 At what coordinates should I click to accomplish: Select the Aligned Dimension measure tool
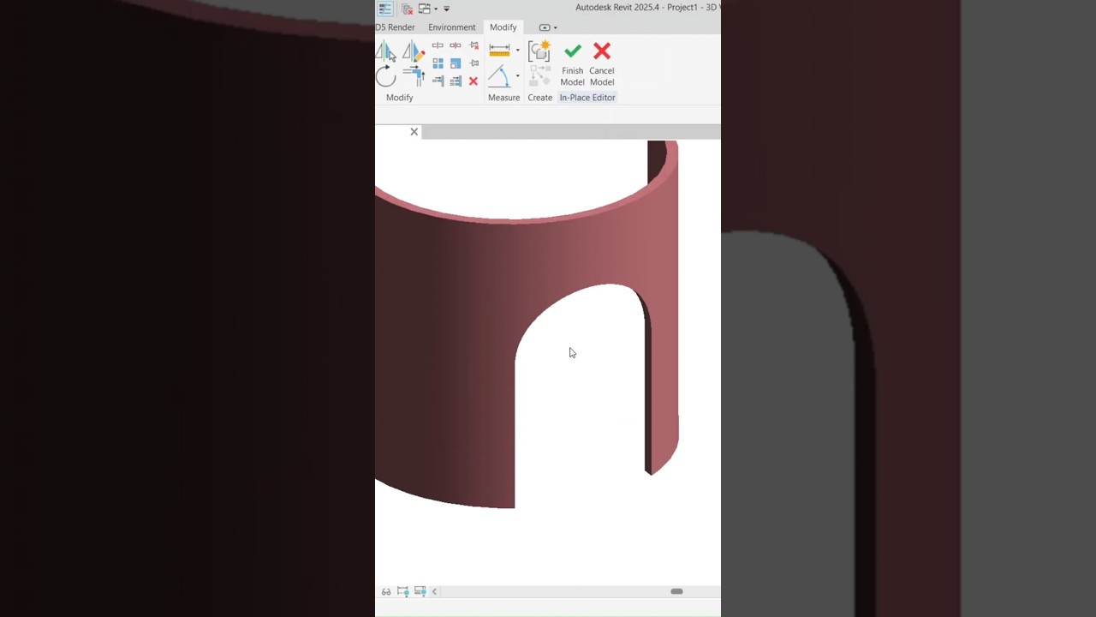point(499,51)
